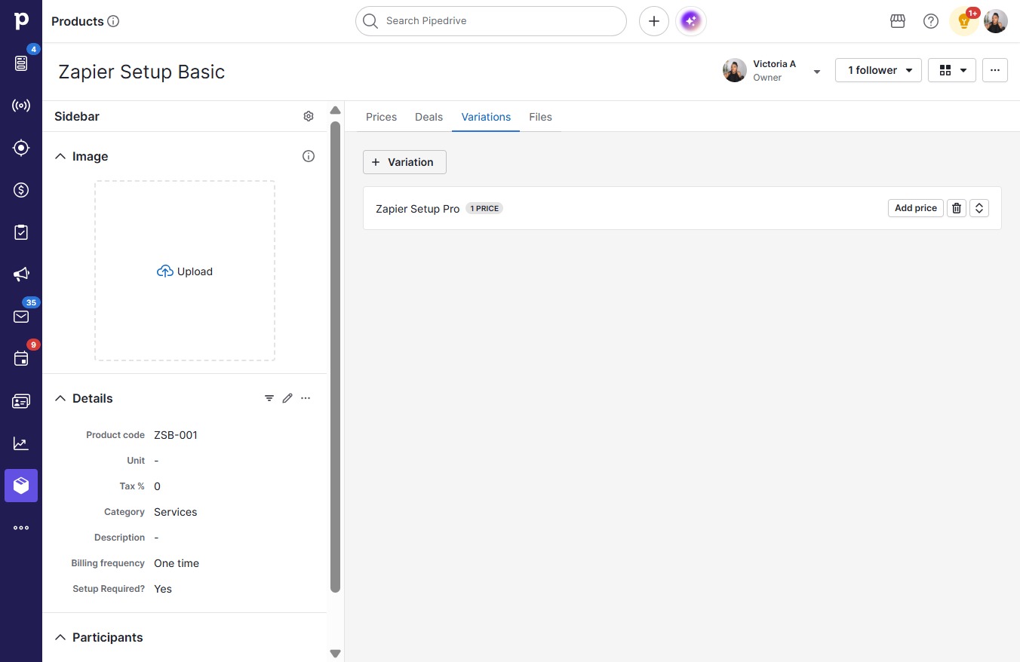Image resolution: width=1020 pixels, height=662 pixels.
Task: Select the Products box icon in sidebar
Action: pyautogui.click(x=21, y=486)
